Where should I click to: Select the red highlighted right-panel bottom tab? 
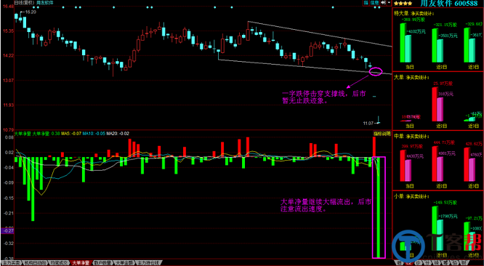pos(408,263)
